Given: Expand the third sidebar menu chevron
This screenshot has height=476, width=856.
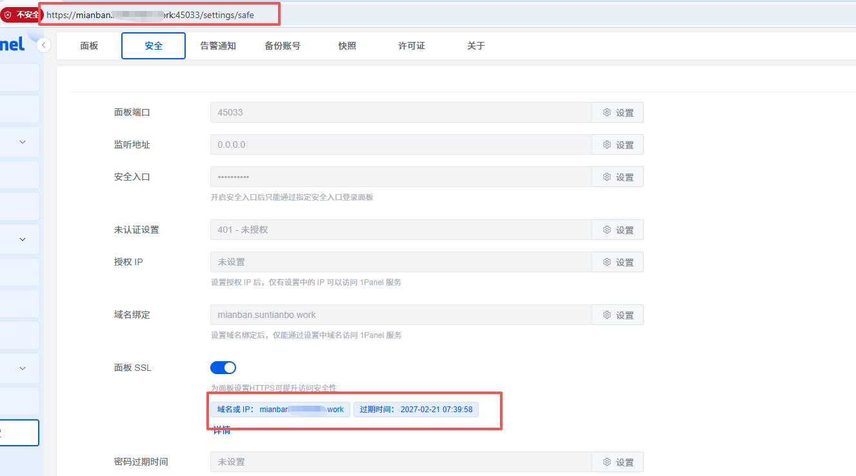Looking at the screenshot, I should pos(23,368).
